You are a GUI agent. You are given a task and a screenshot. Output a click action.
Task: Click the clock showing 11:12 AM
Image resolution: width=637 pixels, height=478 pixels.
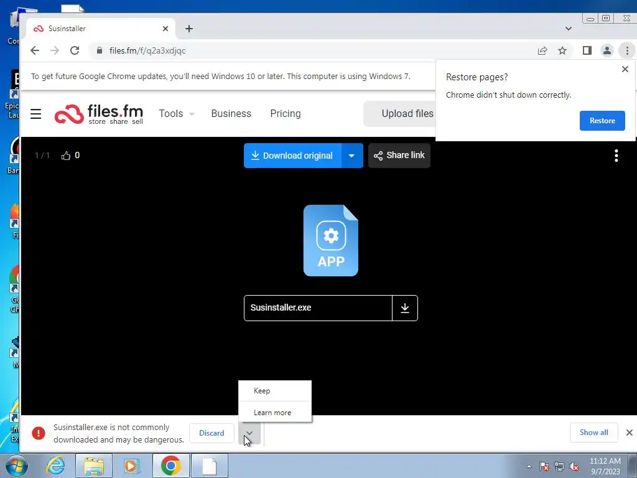[605, 466]
